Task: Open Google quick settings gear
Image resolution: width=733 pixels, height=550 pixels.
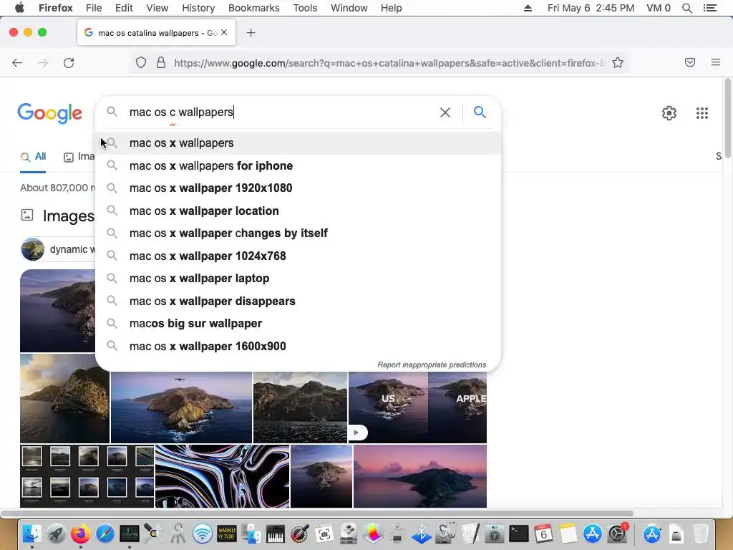Action: coord(669,112)
